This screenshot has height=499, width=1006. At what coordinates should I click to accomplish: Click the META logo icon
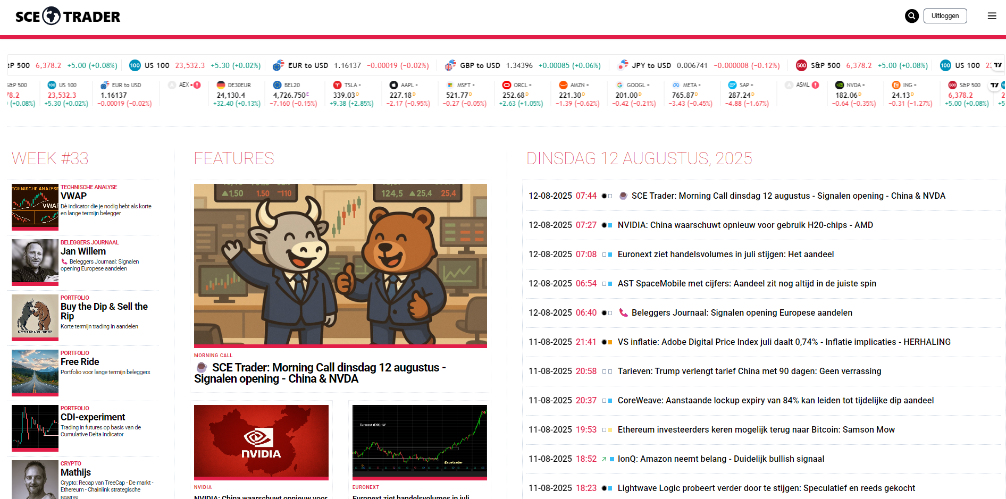click(x=676, y=85)
